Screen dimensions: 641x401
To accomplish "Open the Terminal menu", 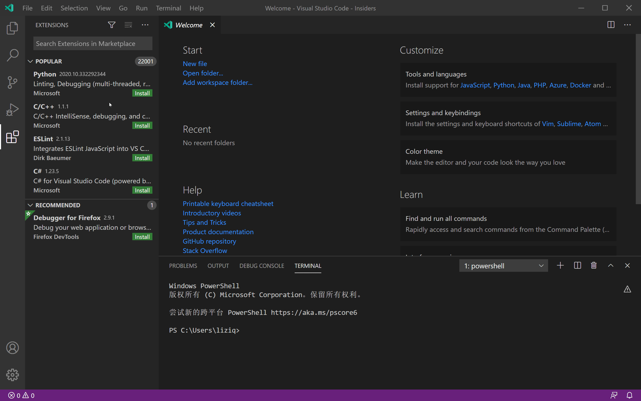I will click(x=169, y=8).
